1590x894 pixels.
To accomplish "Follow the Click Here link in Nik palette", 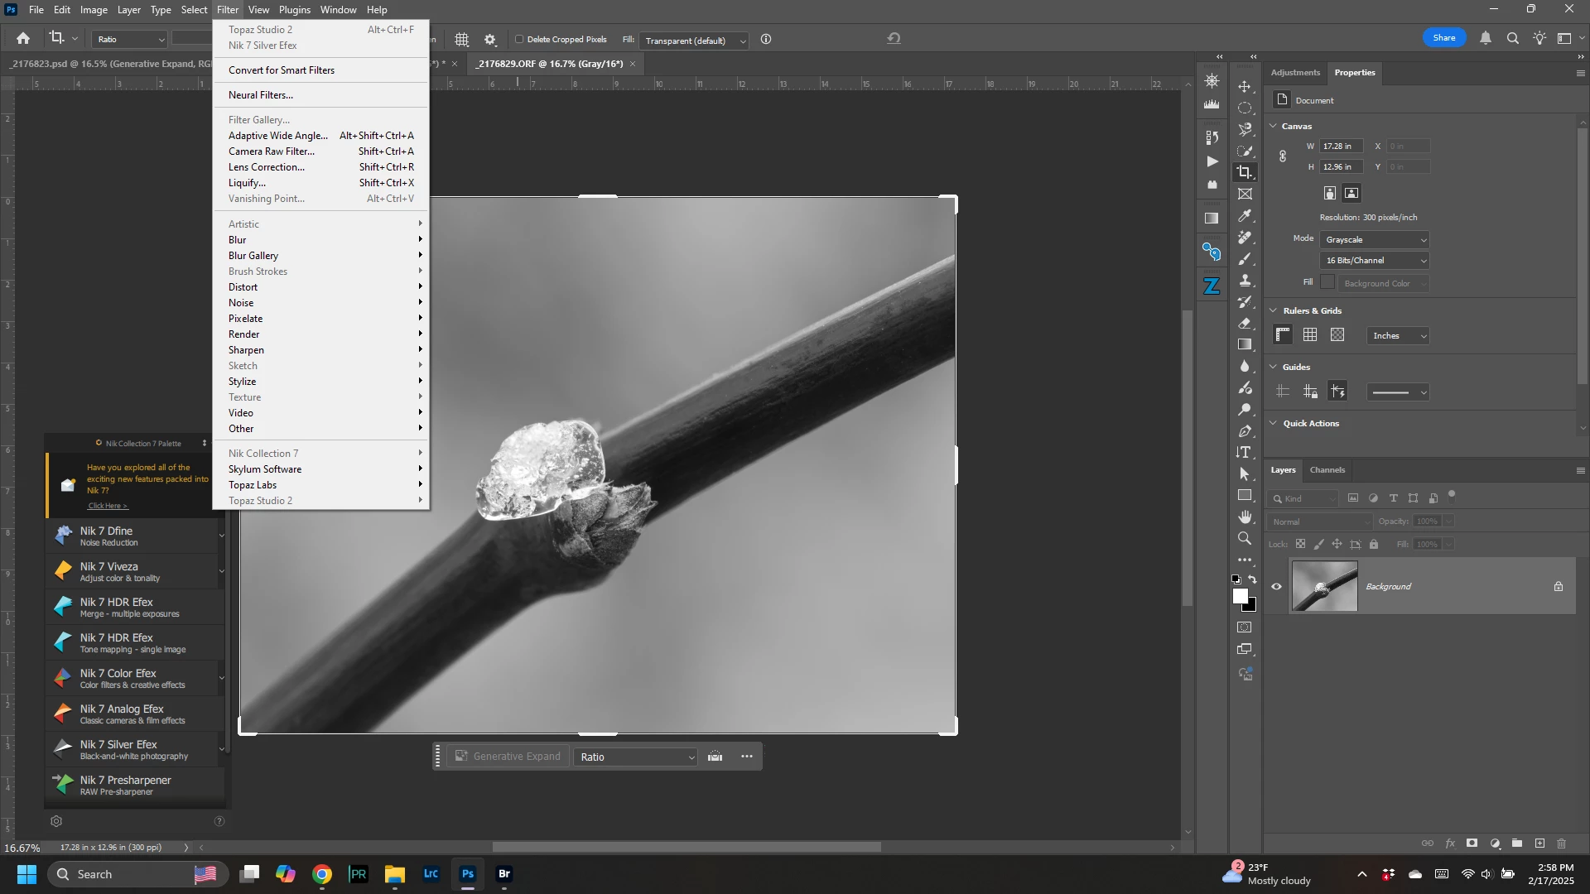I will point(108,506).
